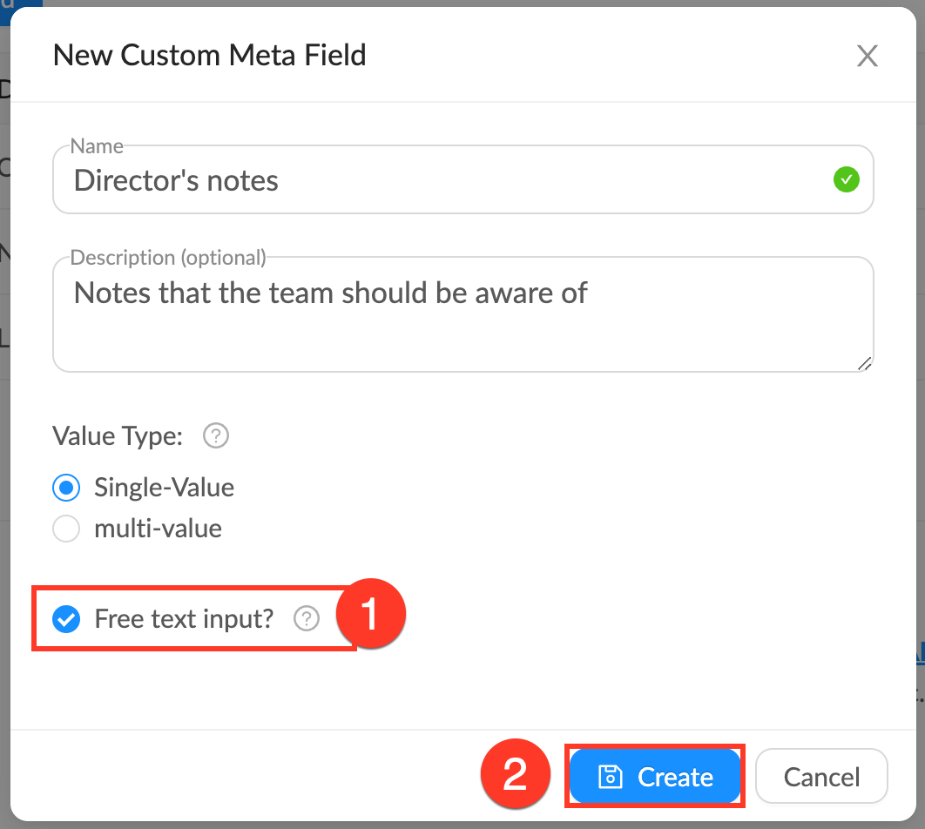Select the multi-value radio button
Viewport: 925px width, 829px height.
[67, 529]
